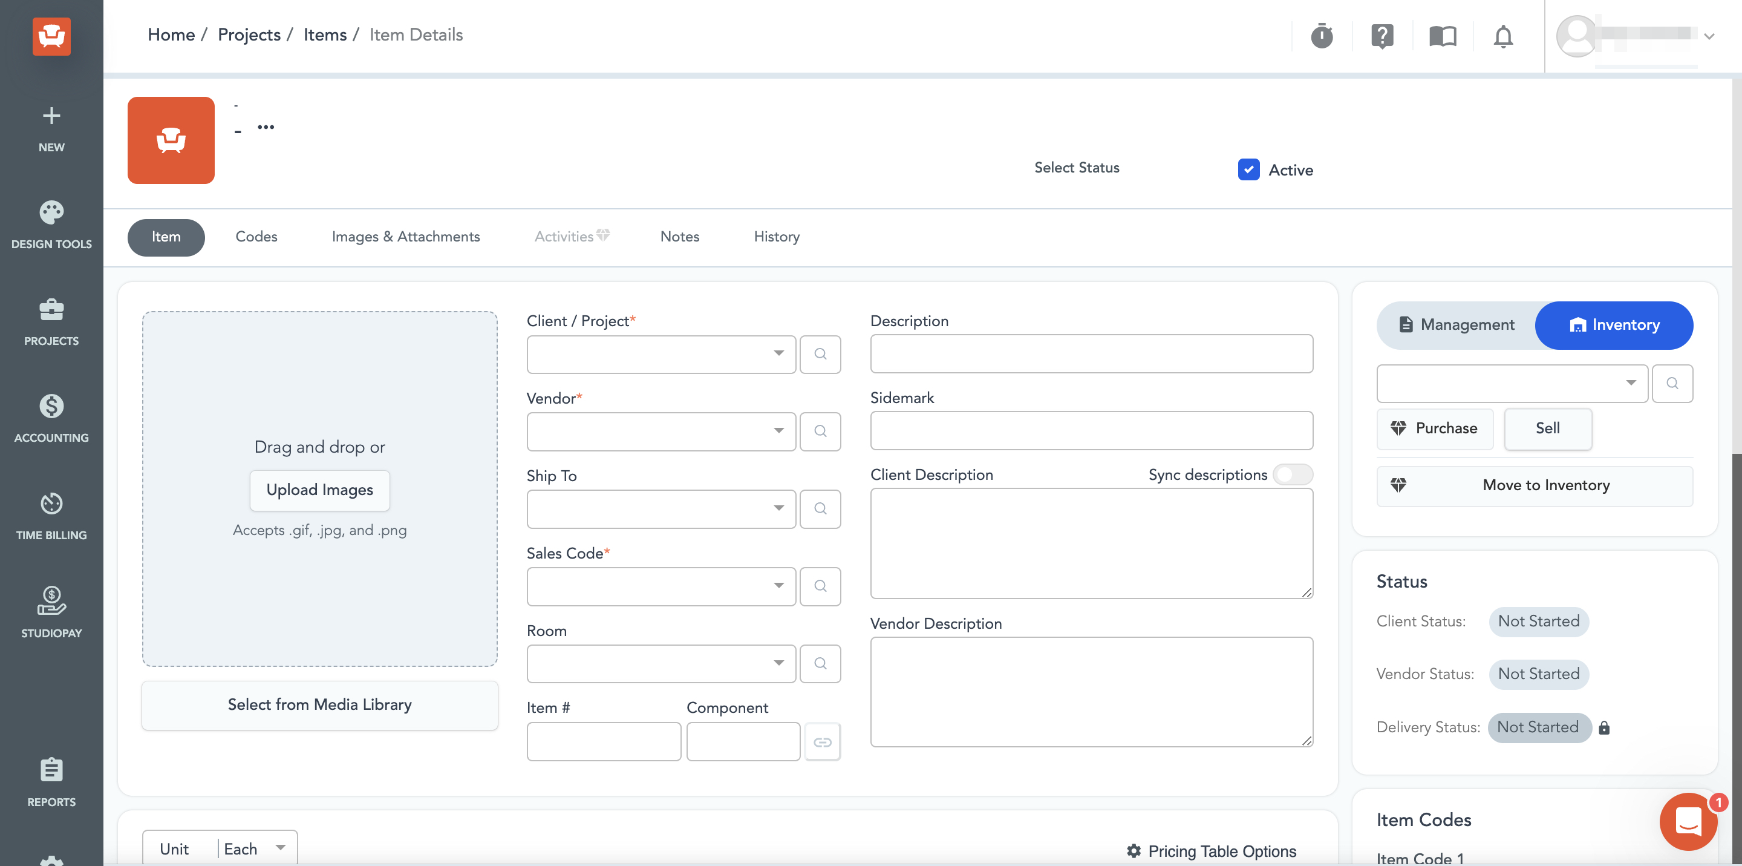Click the three dots item menu

tap(266, 127)
